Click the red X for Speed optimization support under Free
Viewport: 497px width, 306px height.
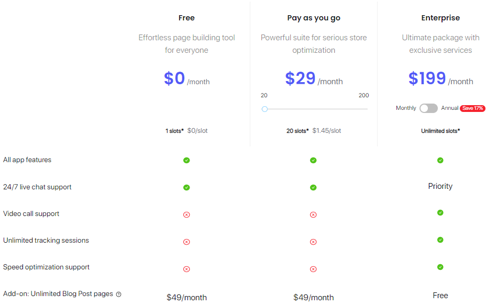pyautogui.click(x=186, y=269)
